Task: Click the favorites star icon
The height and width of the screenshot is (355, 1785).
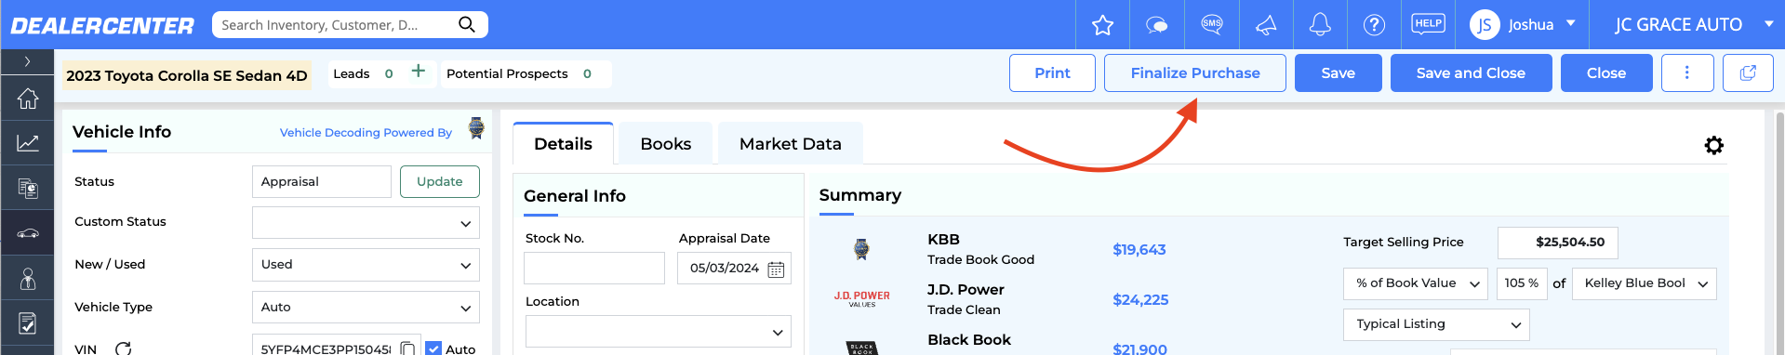Action: (x=1102, y=25)
